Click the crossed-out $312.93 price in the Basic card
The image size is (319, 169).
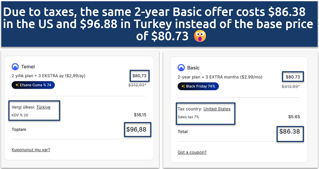[291, 86]
